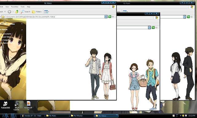
Task: Open Shared Video link in Other Places
Action: click(5, 37)
